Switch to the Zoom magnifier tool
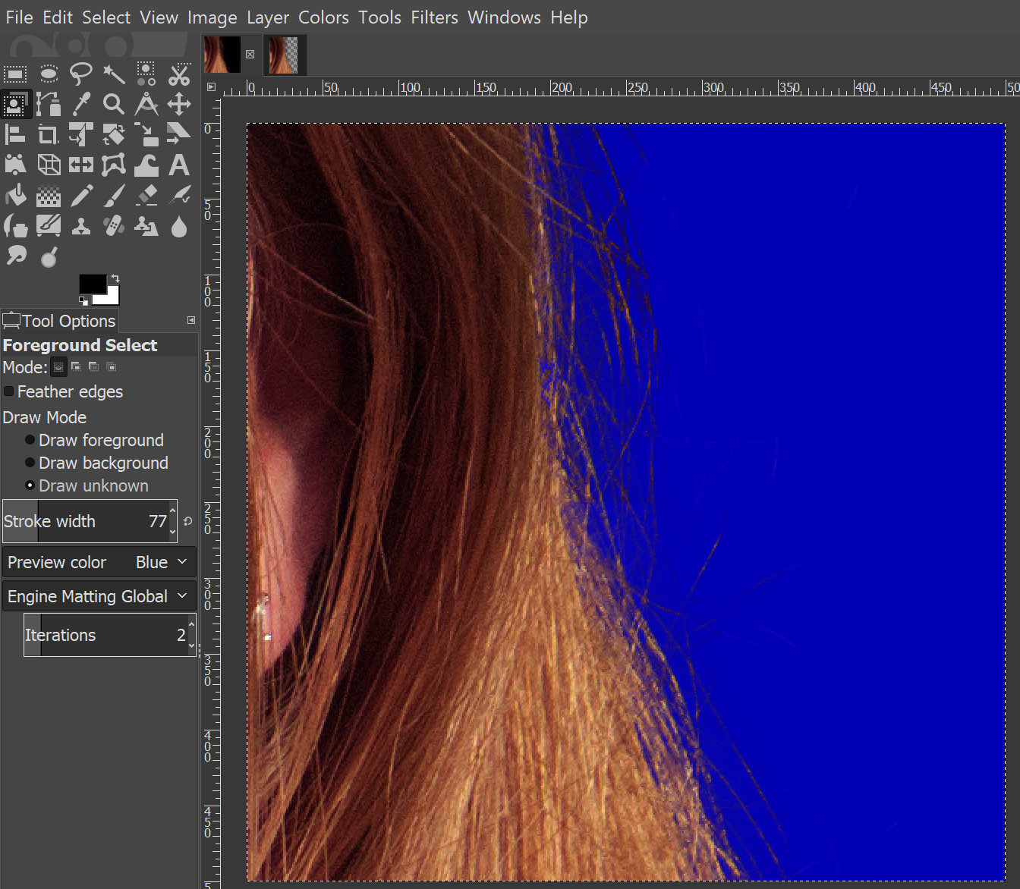1020x889 pixels. [113, 104]
